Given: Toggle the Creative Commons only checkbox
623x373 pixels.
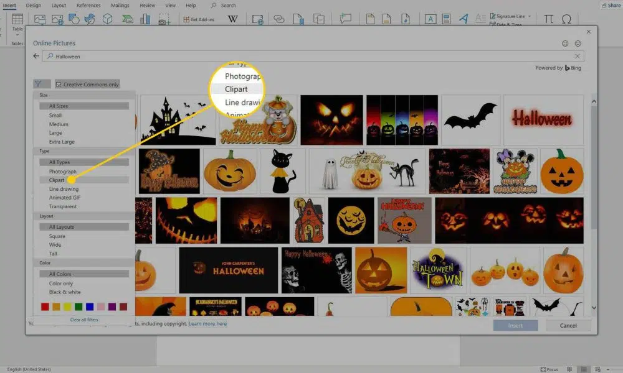Looking at the screenshot, I should pos(59,85).
